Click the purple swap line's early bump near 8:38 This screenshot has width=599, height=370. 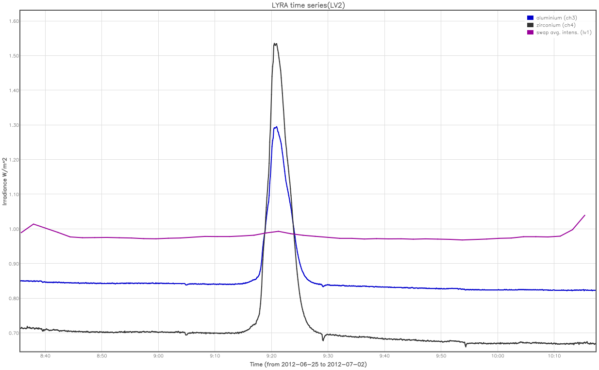33,224
